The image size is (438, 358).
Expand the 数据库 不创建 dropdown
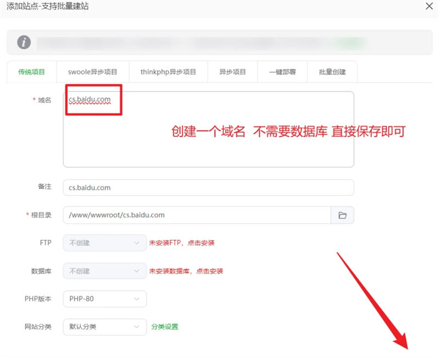point(105,271)
